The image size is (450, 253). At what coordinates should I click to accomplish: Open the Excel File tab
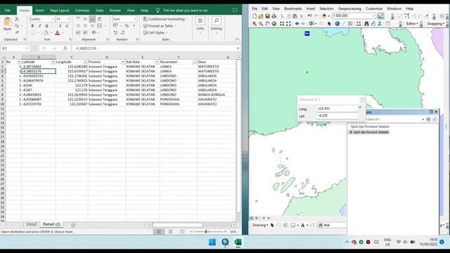pyautogui.click(x=8, y=11)
